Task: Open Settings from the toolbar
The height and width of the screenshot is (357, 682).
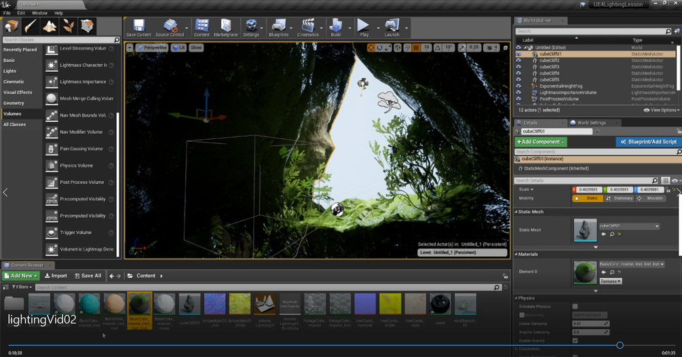Action: pyautogui.click(x=251, y=28)
